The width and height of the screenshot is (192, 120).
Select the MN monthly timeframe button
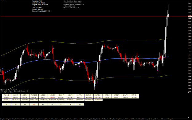coord(80,105)
